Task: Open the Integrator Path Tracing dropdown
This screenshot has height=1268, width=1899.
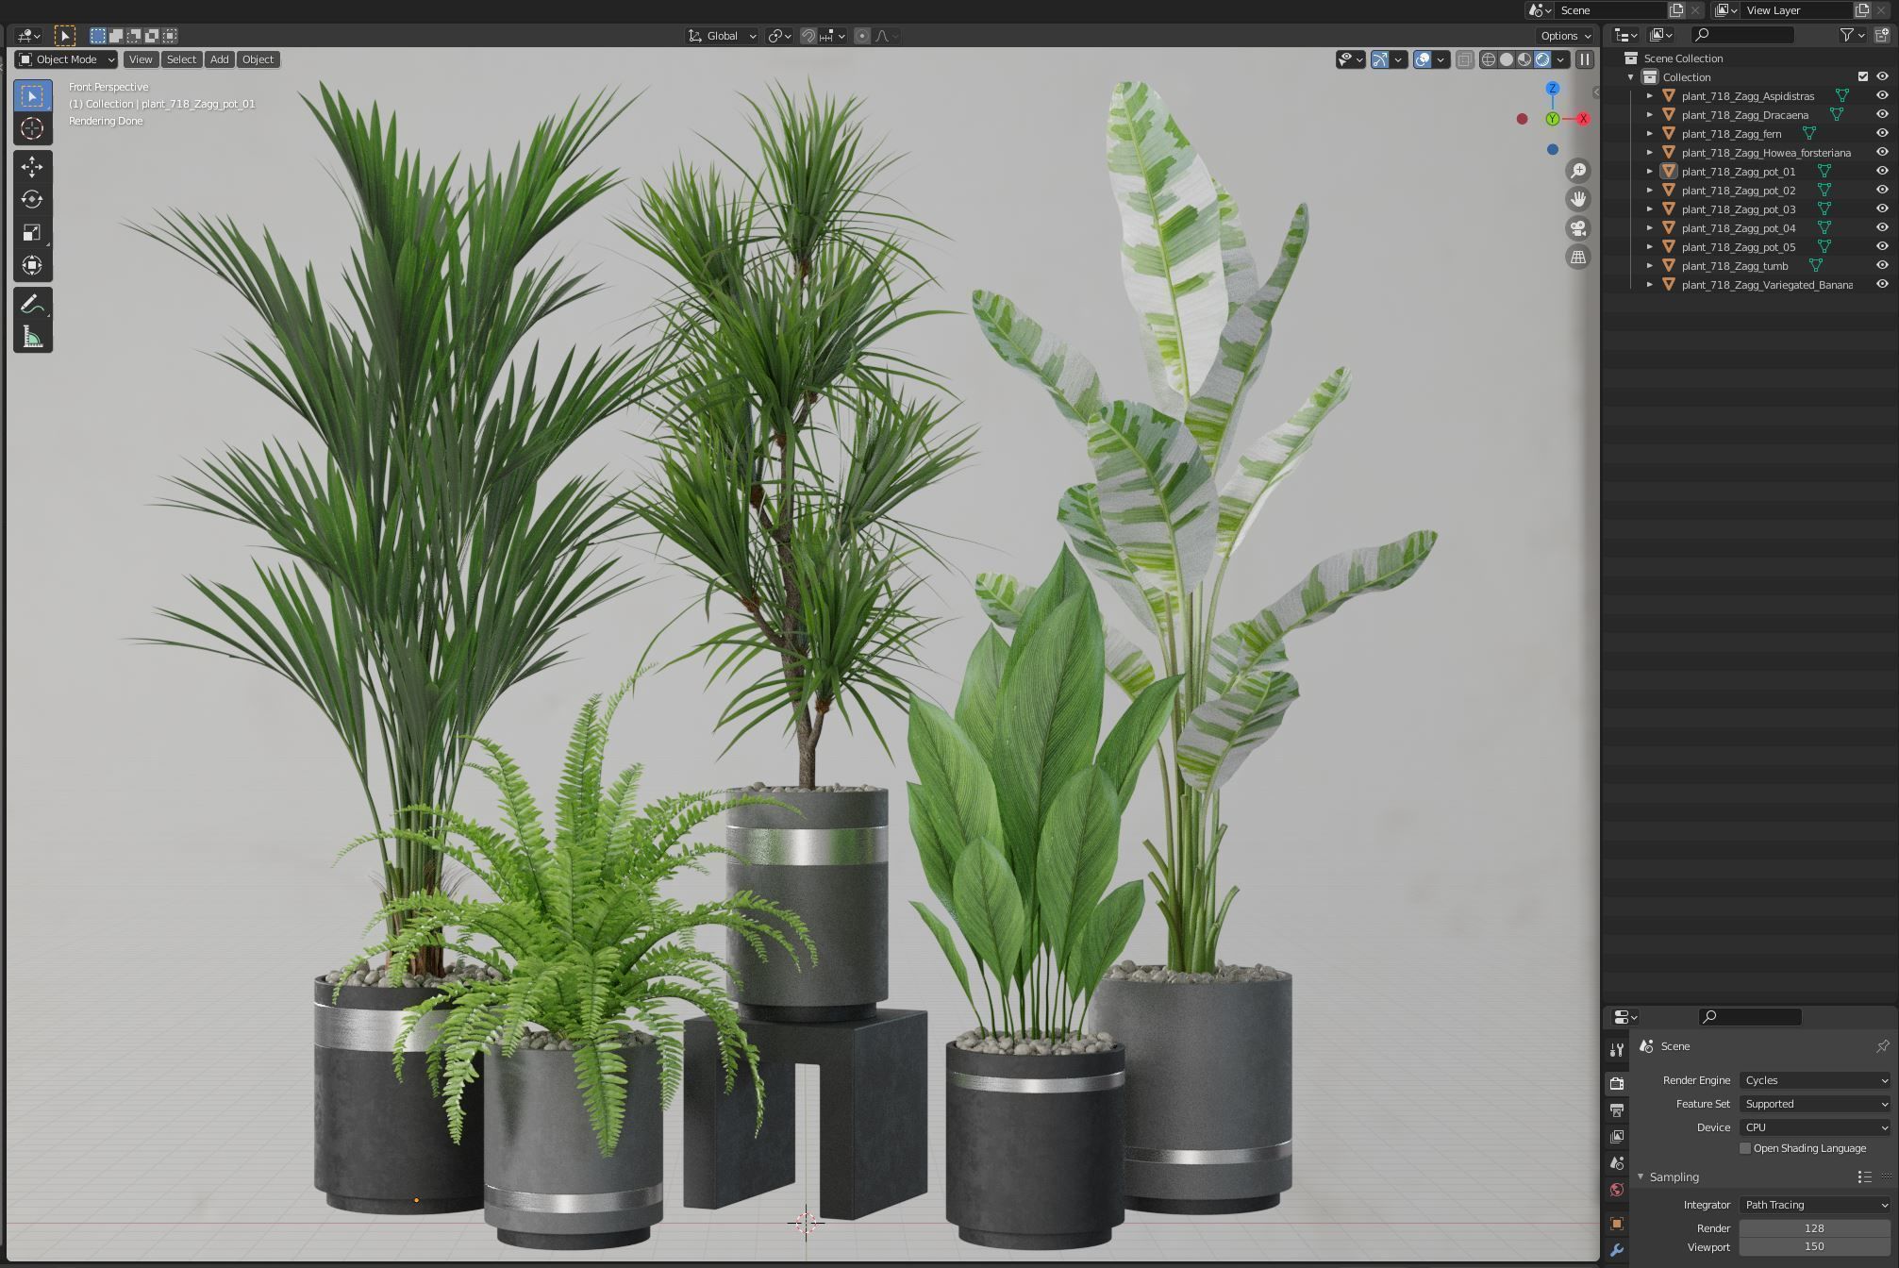Action: pyautogui.click(x=1815, y=1205)
